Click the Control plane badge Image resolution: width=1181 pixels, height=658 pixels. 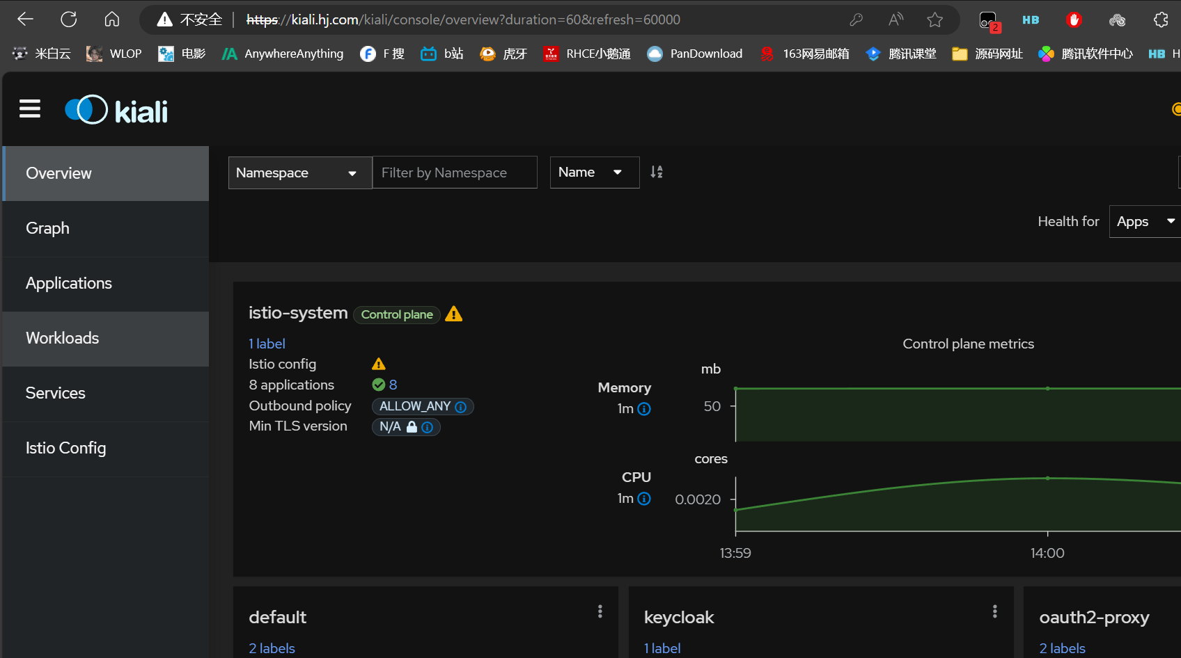[397, 314]
